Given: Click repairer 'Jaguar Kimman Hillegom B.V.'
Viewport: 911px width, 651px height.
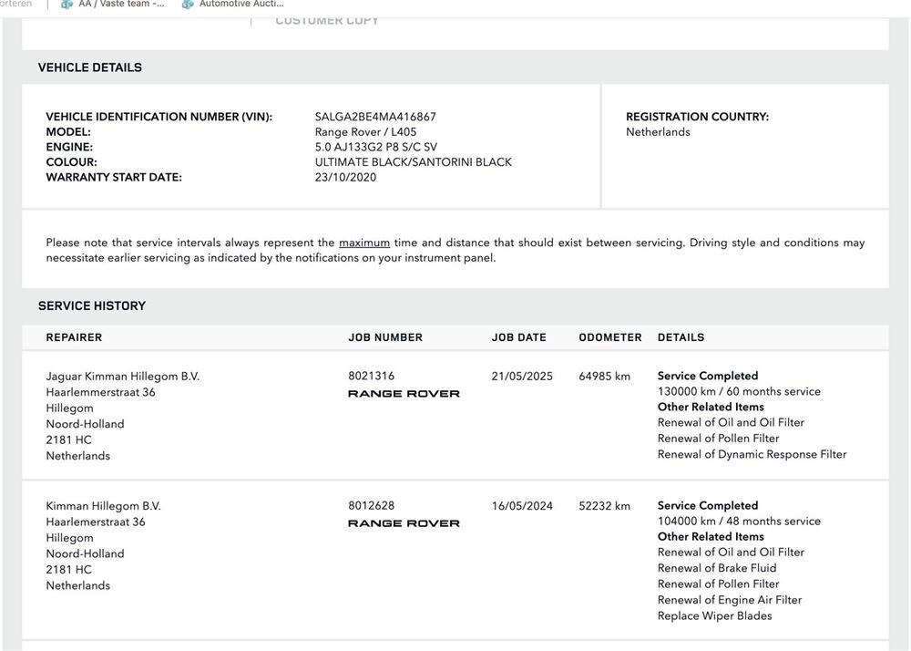Looking at the screenshot, I should coord(123,376).
